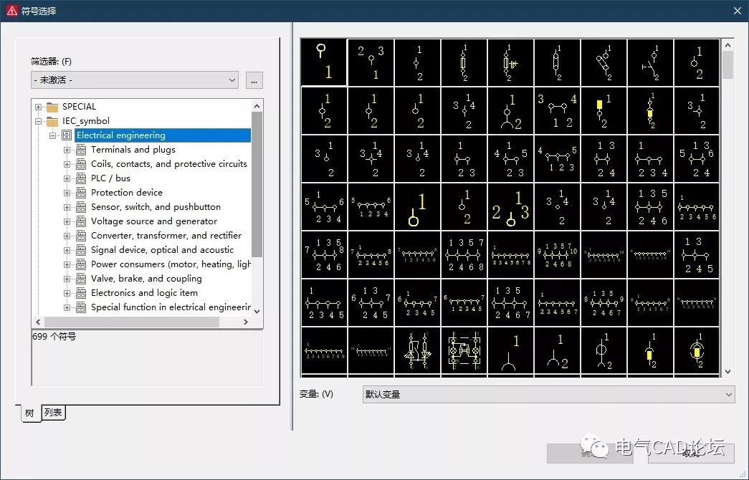Select the symbol labeled 5 1 3 6 over 2 4
The image size is (749, 480).
click(x=697, y=158)
